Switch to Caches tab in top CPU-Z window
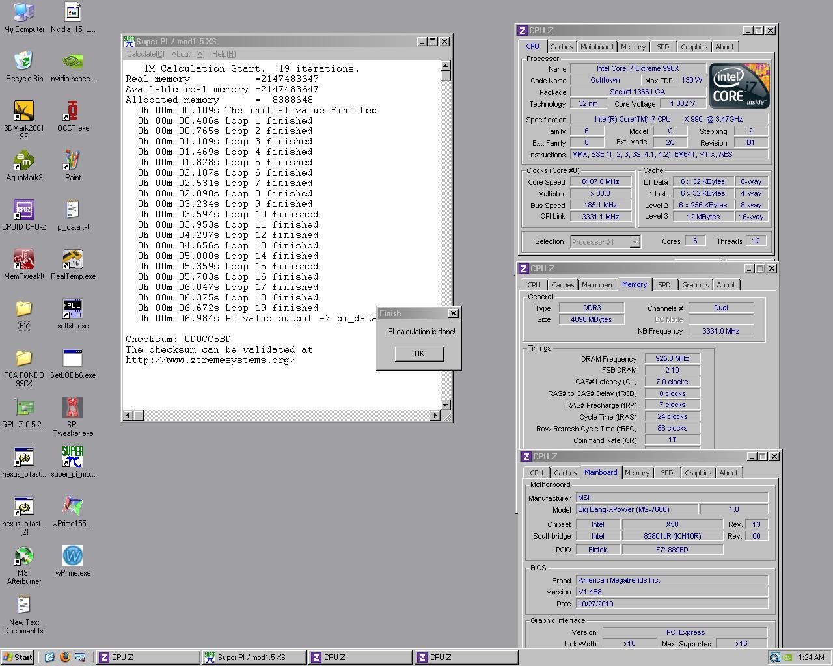Viewport: 833px width, 666px height. pyautogui.click(x=561, y=47)
